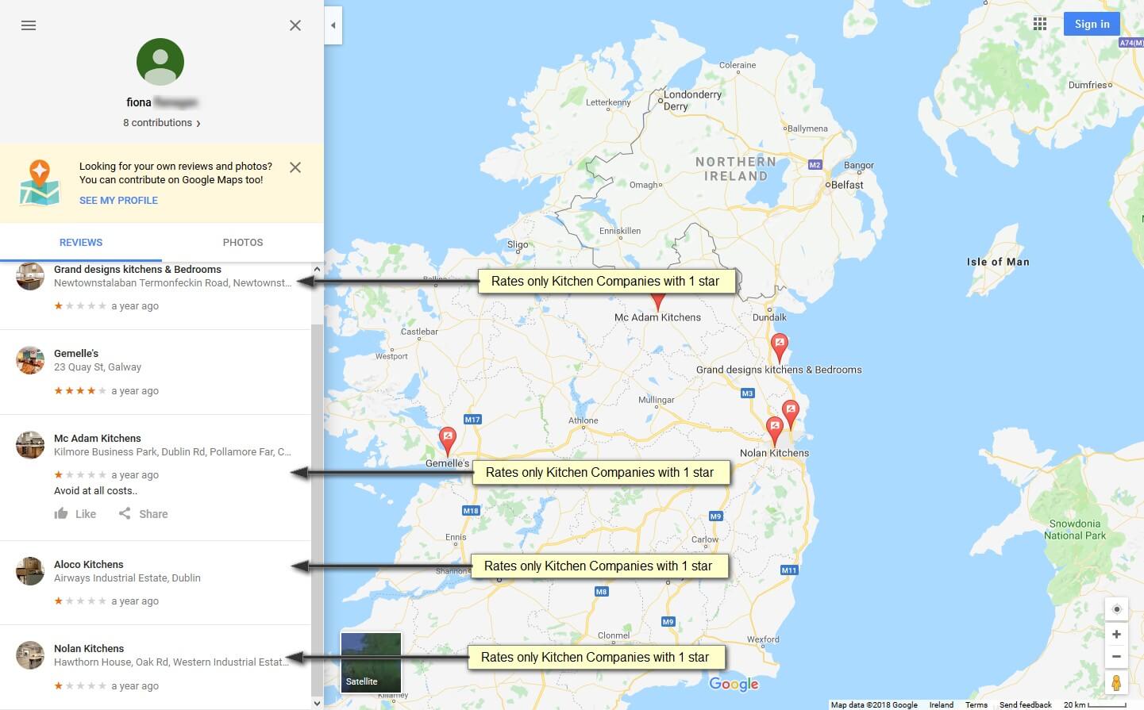Open Nolan Kitchens thumbnail photo

30,655
